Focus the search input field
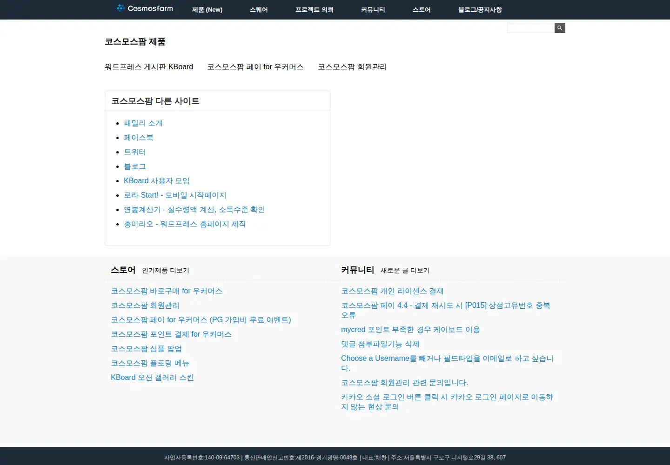Viewport: 670px width, 465px height. click(531, 28)
